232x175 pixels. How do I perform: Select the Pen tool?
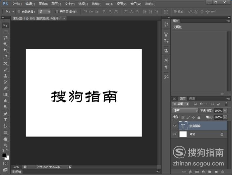(x=5, y=114)
